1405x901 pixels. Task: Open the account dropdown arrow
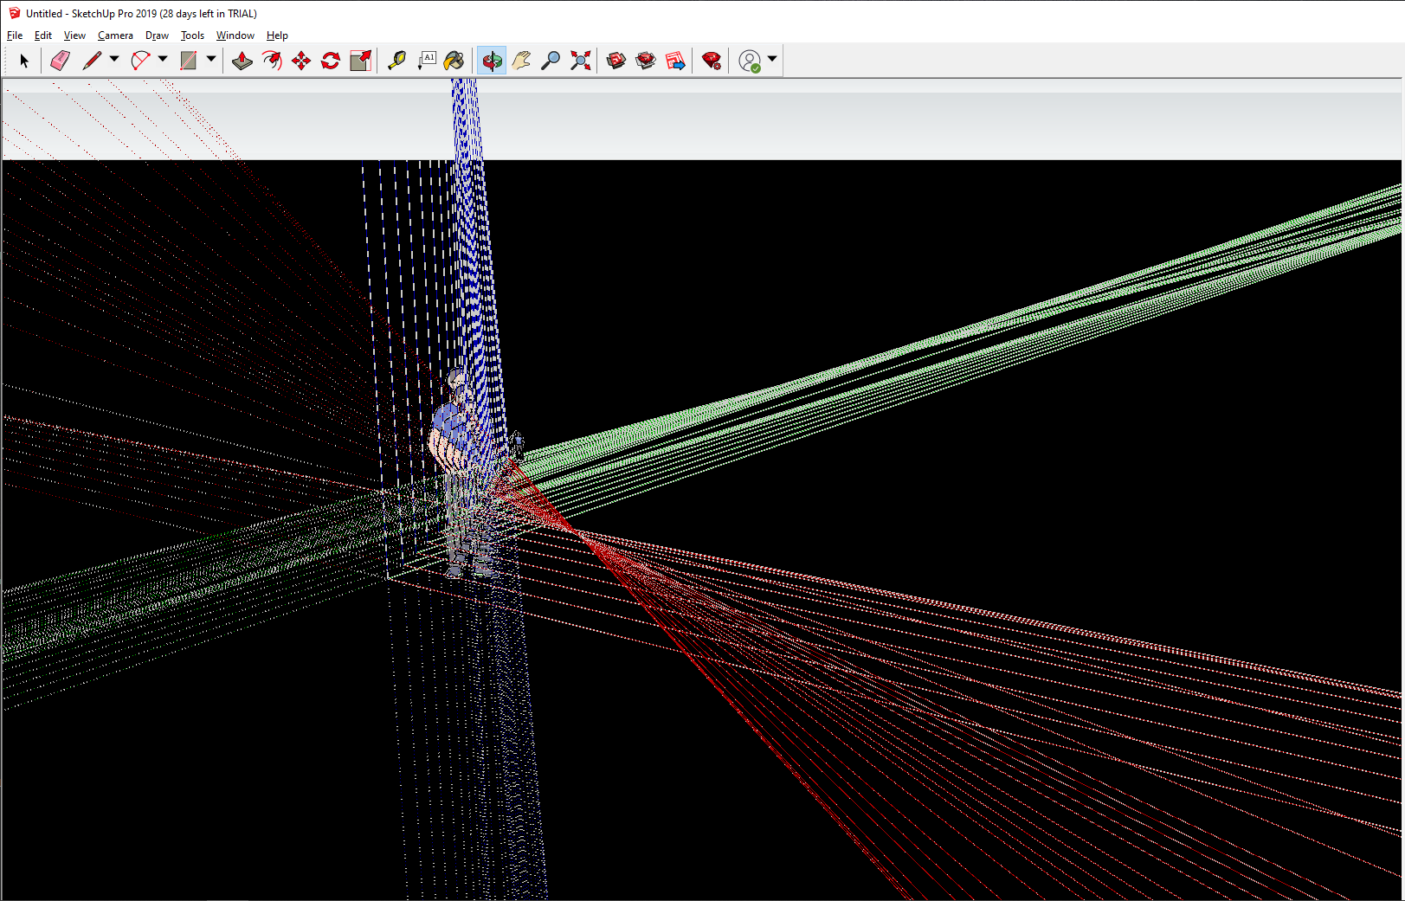point(772,59)
